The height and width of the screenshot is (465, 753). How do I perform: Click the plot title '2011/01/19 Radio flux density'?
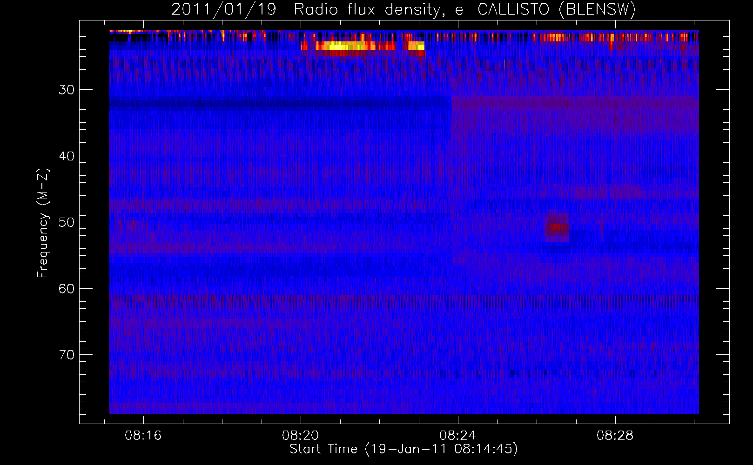point(305,10)
